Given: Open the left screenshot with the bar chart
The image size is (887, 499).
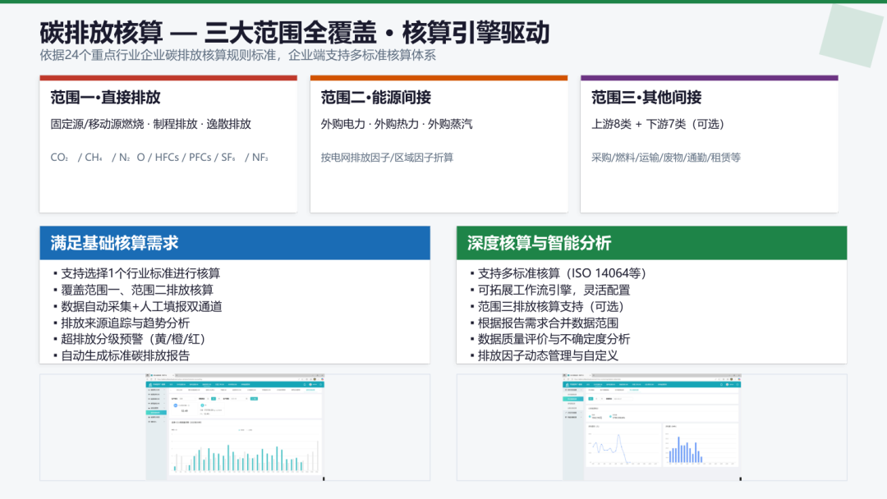Looking at the screenshot, I should 235,428.
